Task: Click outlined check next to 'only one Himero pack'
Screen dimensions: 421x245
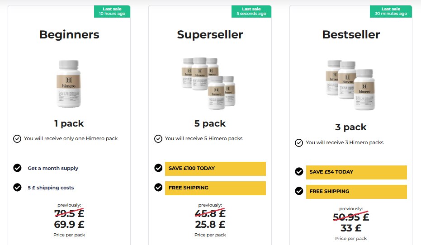Action: click(17, 139)
